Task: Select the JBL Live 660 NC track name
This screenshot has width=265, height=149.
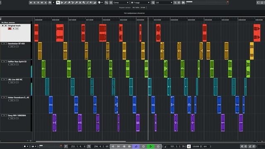Action: coord(15,79)
